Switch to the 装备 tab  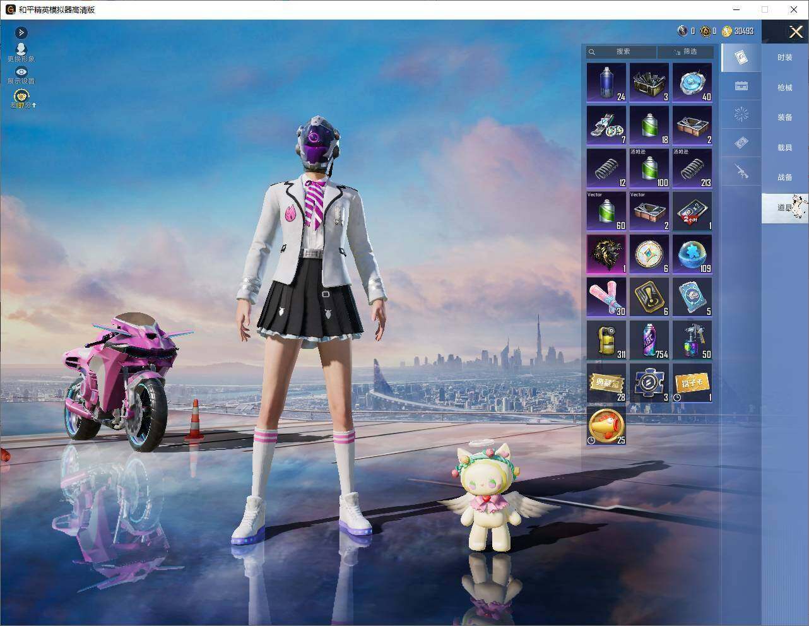pos(784,117)
